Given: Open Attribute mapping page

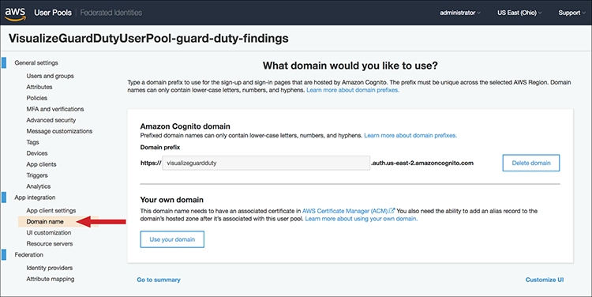Looking at the screenshot, I should pos(51,279).
